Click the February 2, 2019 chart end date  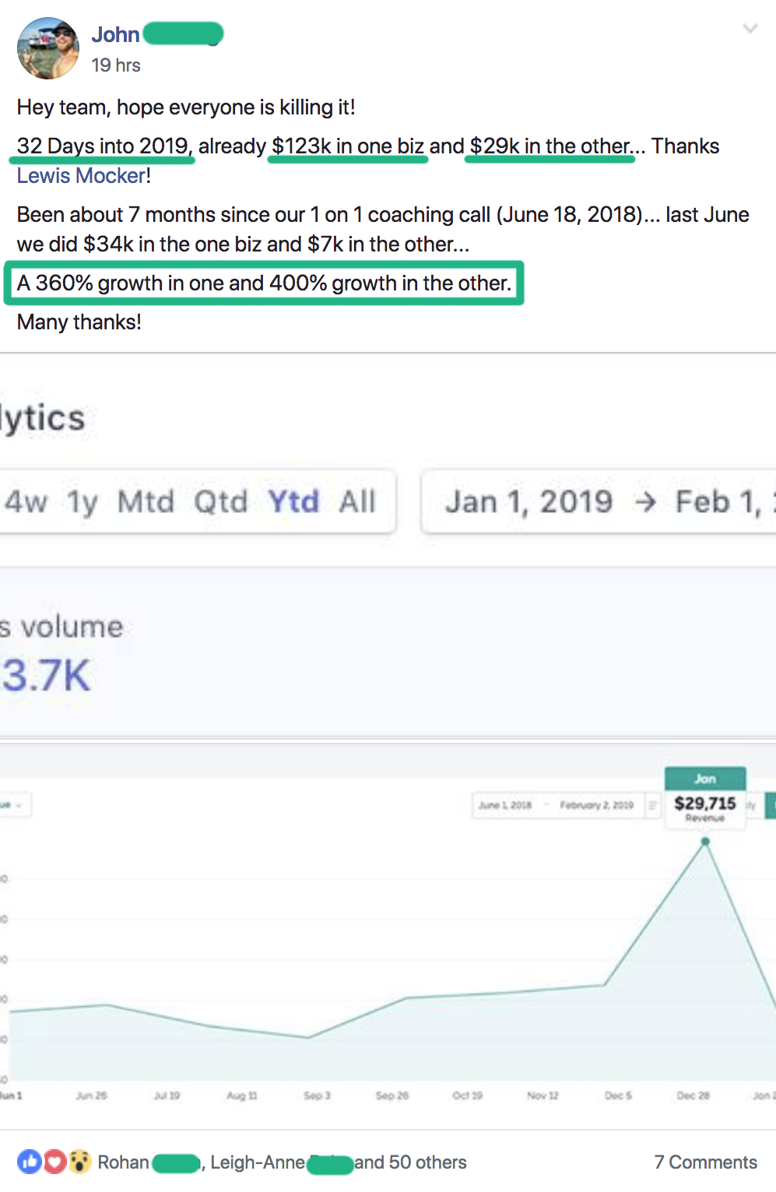(596, 805)
